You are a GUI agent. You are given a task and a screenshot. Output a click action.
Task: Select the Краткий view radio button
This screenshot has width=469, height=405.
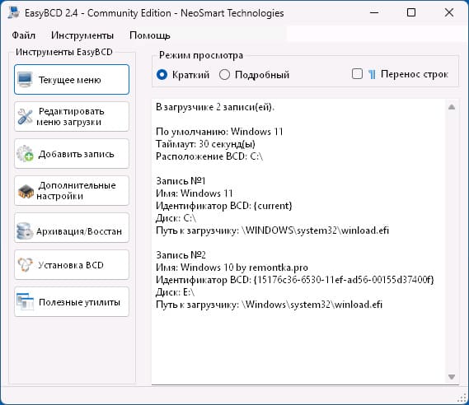(162, 74)
